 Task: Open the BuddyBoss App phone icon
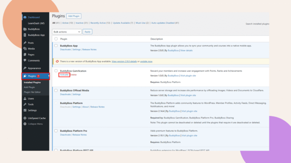pyautogui.click(x=25, y=35)
